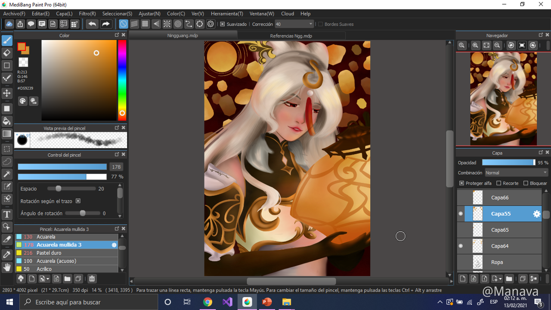Viewport: 551px width, 310px height.
Task: Select the Brush tool in left toolbar
Action: 7,40
